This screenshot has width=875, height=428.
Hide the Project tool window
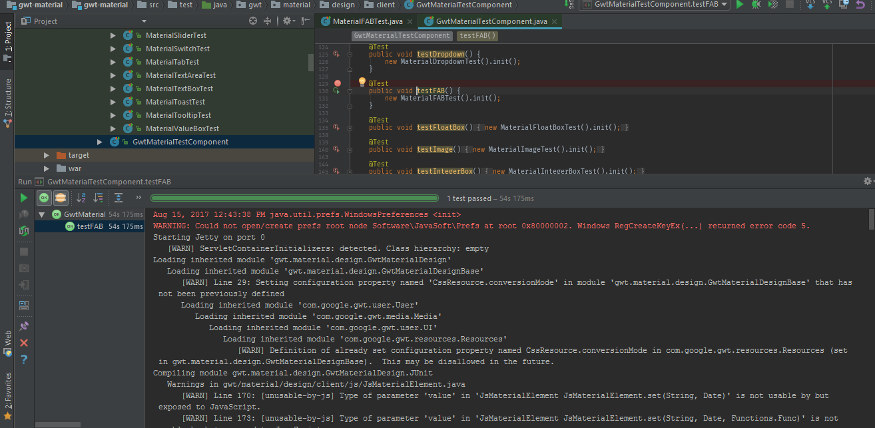[x=304, y=21]
